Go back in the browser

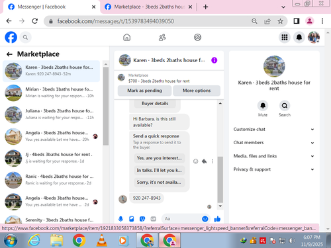point(9,21)
